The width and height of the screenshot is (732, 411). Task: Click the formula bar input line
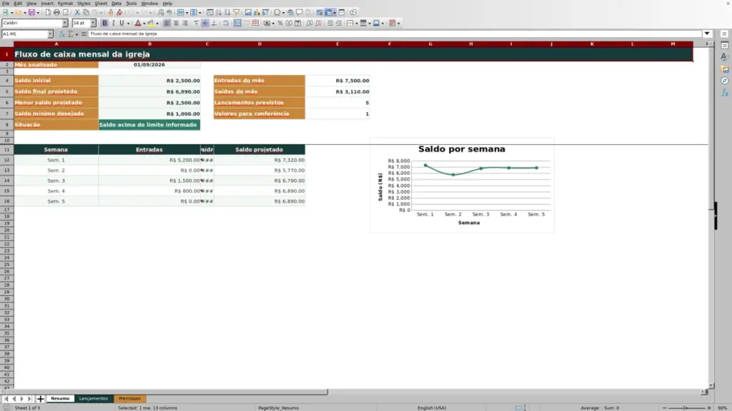pyautogui.click(x=395, y=34)
